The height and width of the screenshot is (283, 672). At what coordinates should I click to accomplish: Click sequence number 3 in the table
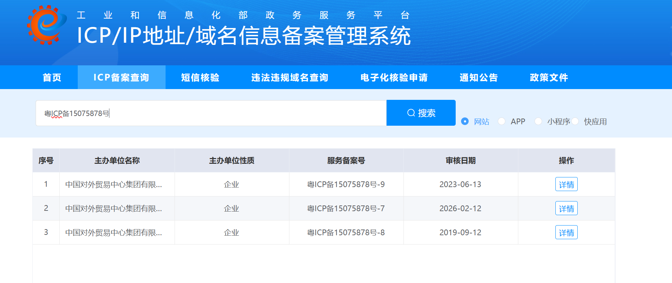pyautogui.click(x=46, y=232)
